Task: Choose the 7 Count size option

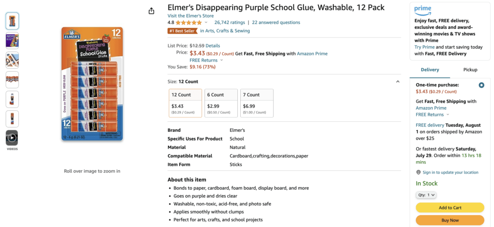Action: 257,103
